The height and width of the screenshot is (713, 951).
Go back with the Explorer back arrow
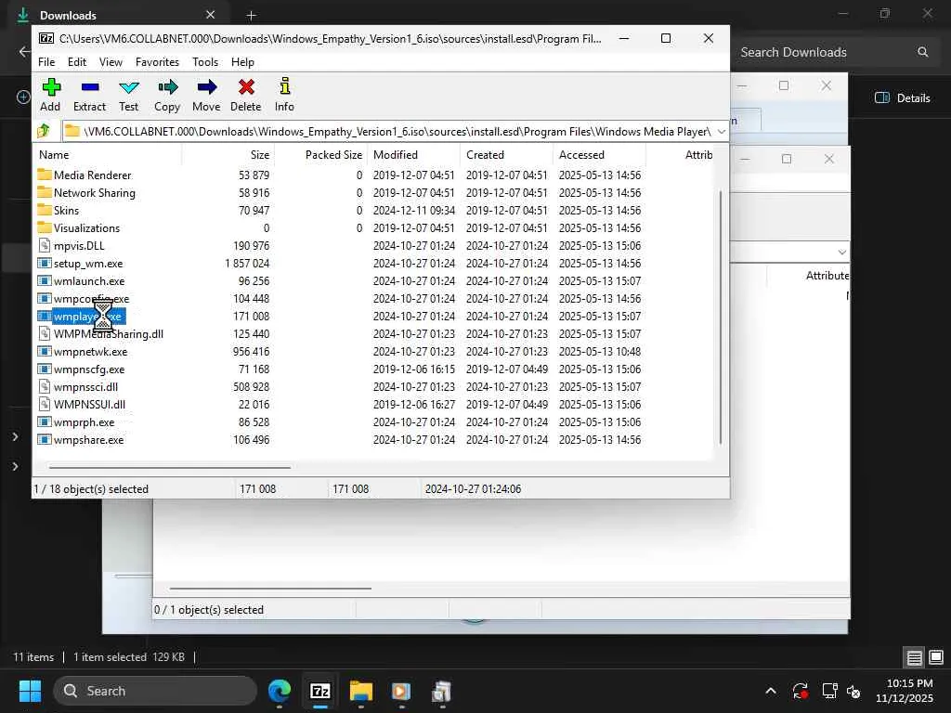[x=25, y=52]
